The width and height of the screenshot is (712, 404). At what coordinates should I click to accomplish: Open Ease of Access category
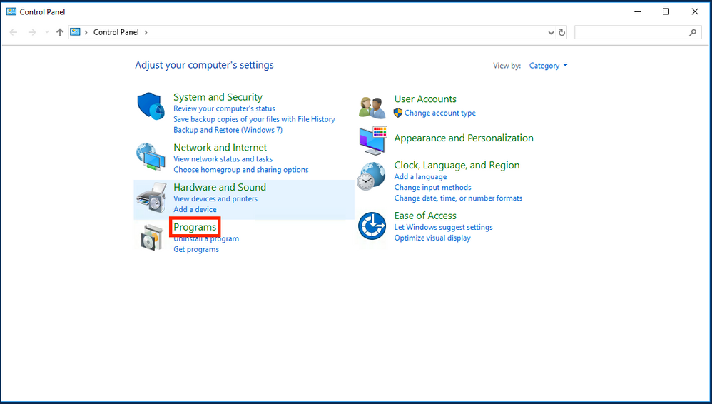425,216
